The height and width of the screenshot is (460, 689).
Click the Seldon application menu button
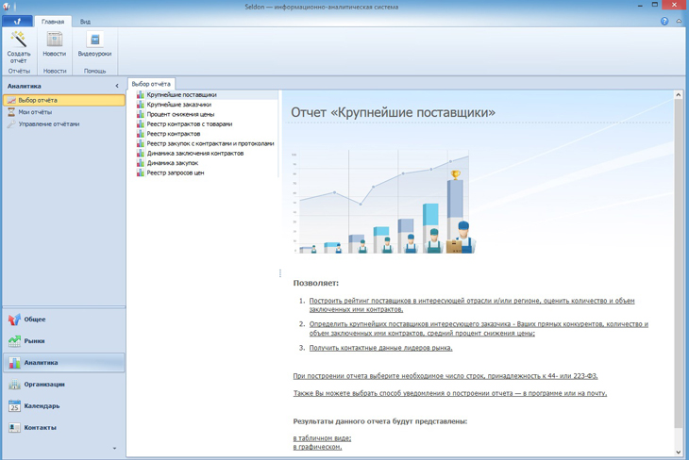[17, 21]
